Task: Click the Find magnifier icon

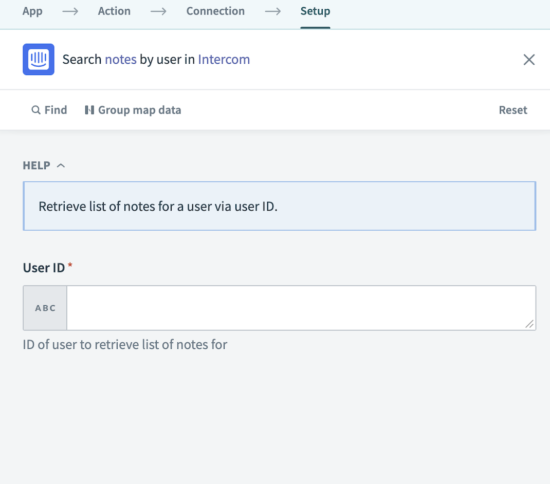Action: point(36,110)
